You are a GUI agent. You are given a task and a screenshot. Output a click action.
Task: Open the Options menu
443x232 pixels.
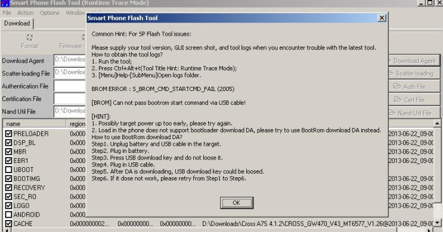49,13
